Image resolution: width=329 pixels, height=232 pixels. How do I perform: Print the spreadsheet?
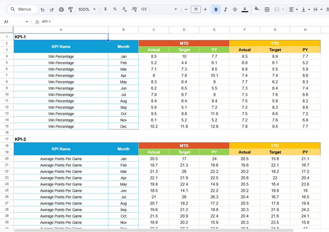pos(61,9)
